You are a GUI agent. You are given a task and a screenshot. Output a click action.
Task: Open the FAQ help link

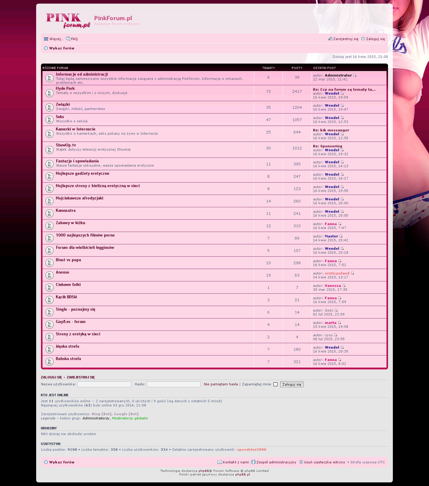coord(72,39)
